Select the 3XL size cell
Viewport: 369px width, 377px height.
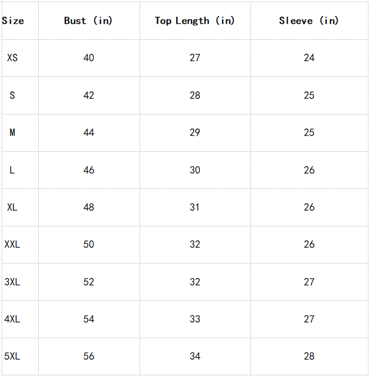tap(12, 282)
